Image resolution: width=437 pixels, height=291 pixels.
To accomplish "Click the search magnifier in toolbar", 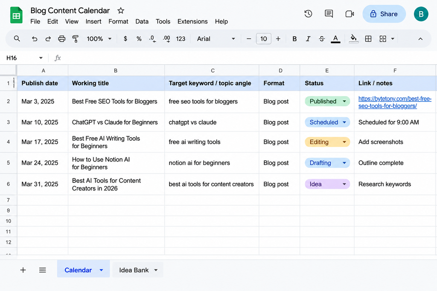I will click(x=17, y=39).
